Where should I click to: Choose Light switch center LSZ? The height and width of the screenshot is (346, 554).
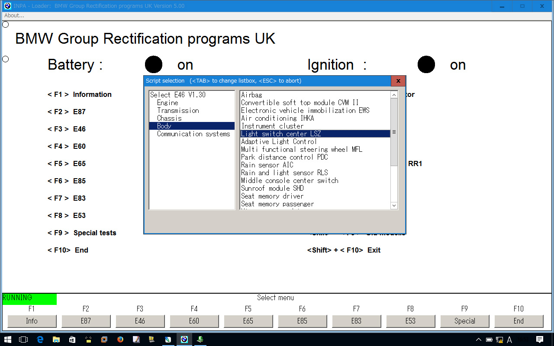(x=315, y=134)
